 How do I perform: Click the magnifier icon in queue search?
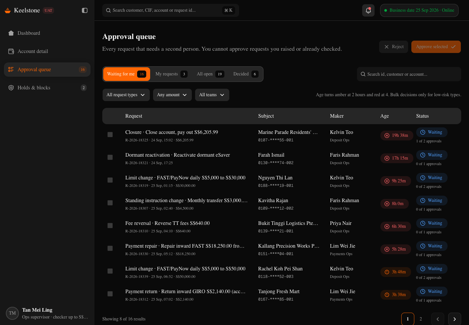tap(363, 74)
